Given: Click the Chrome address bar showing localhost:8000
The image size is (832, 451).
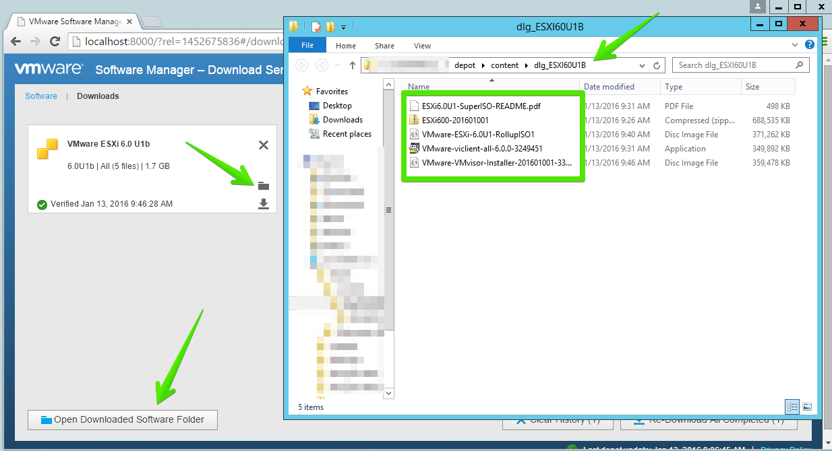Looking at the screenshot, I should point(177,42).
